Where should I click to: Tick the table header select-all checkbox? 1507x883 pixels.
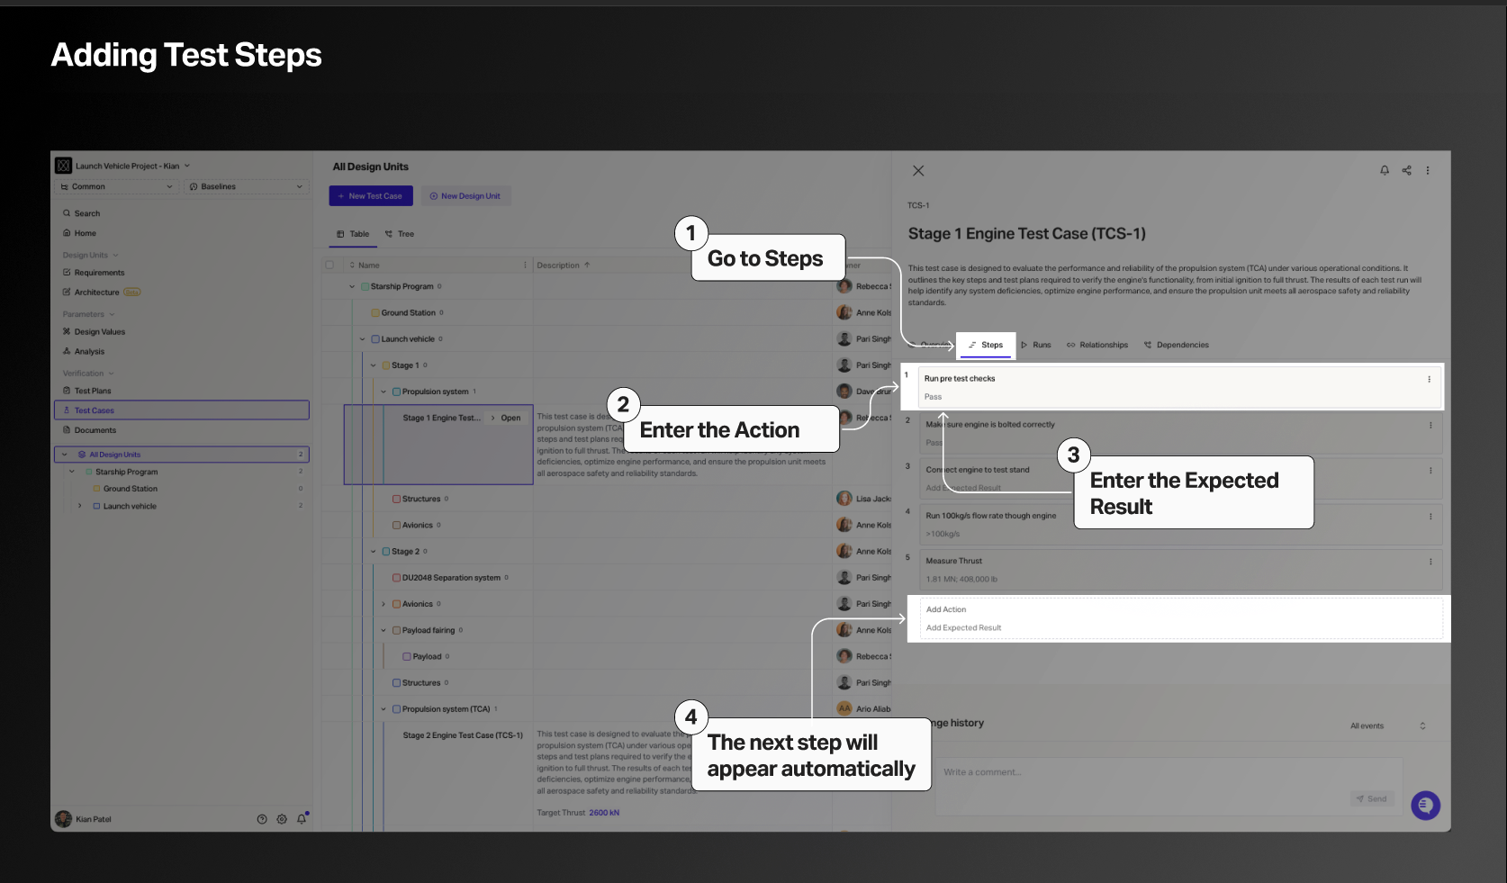click(329, 266)
